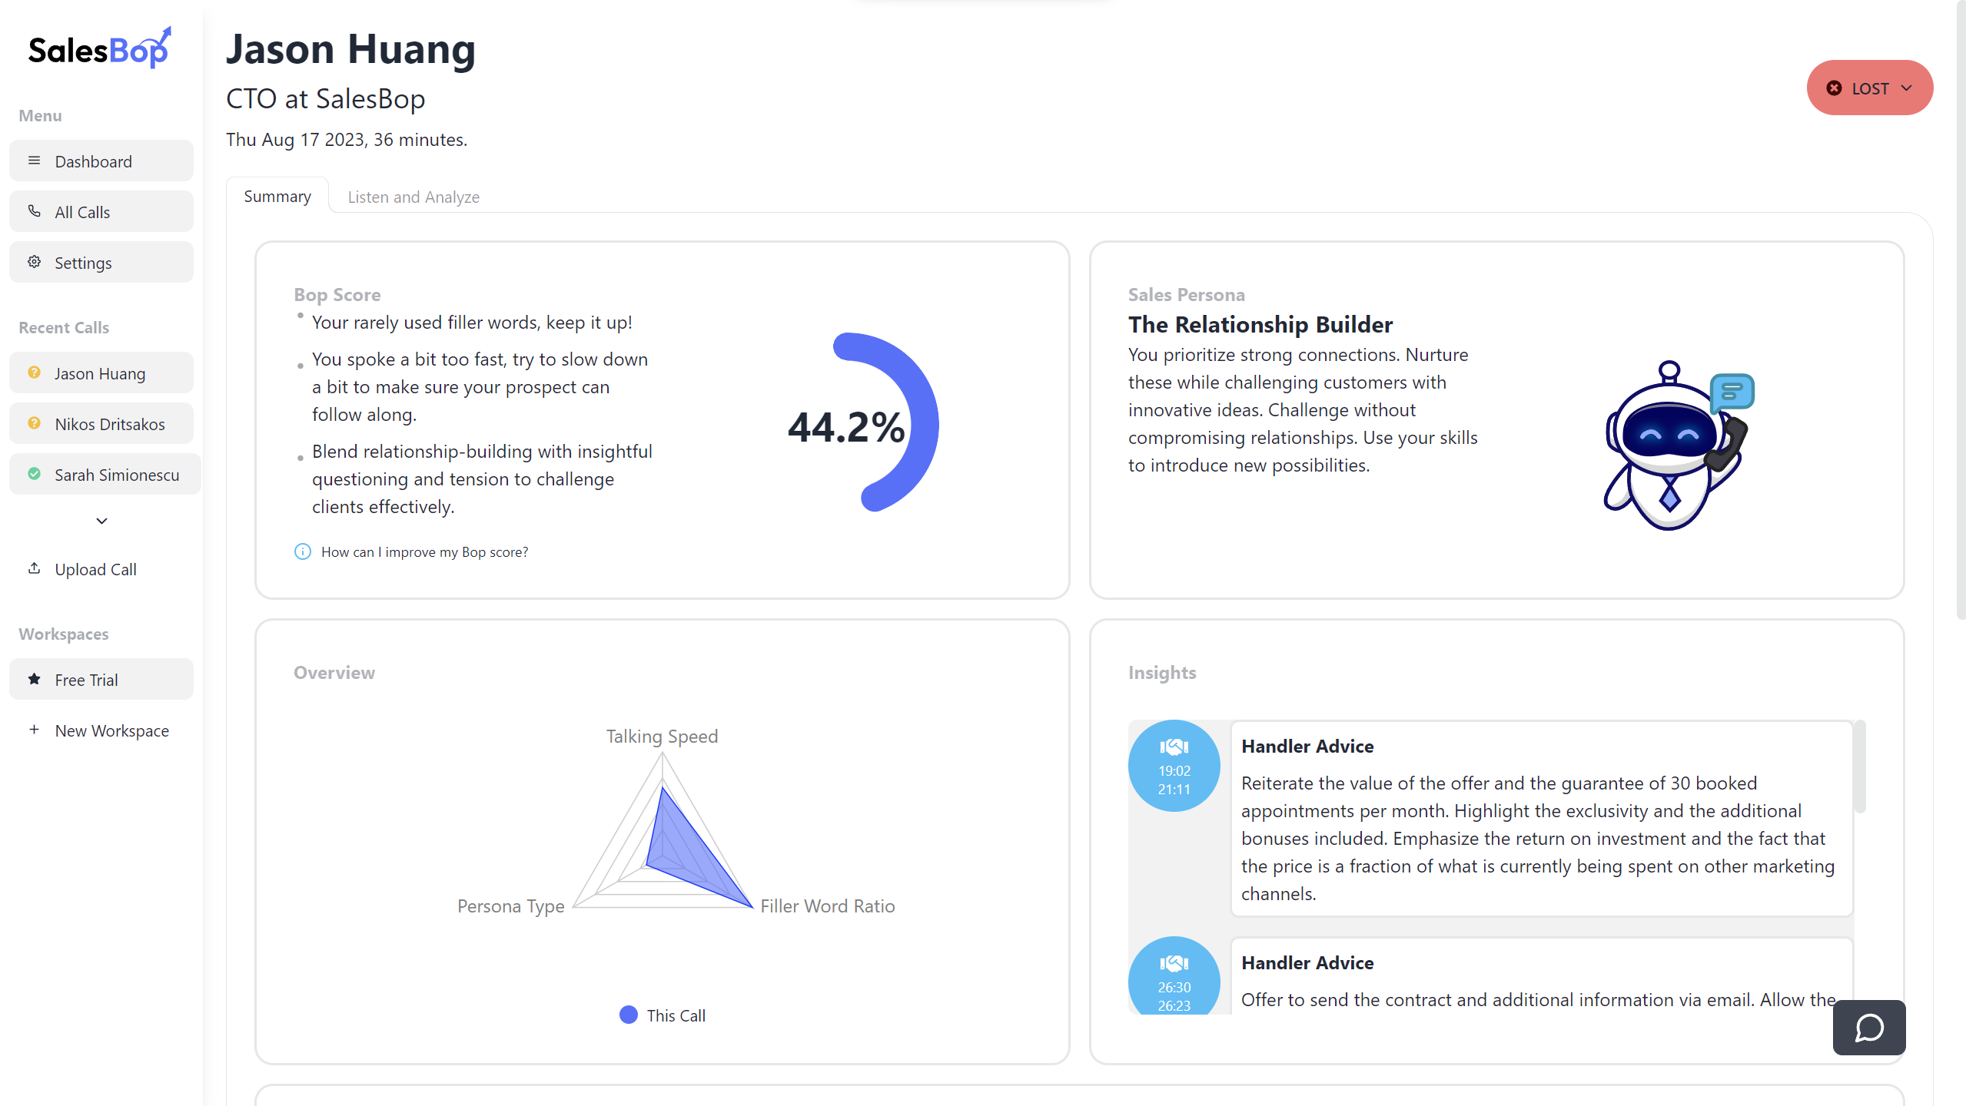Open Sarah Simionescu recent call
The image size is (1966, 1106).
point(105,474)
